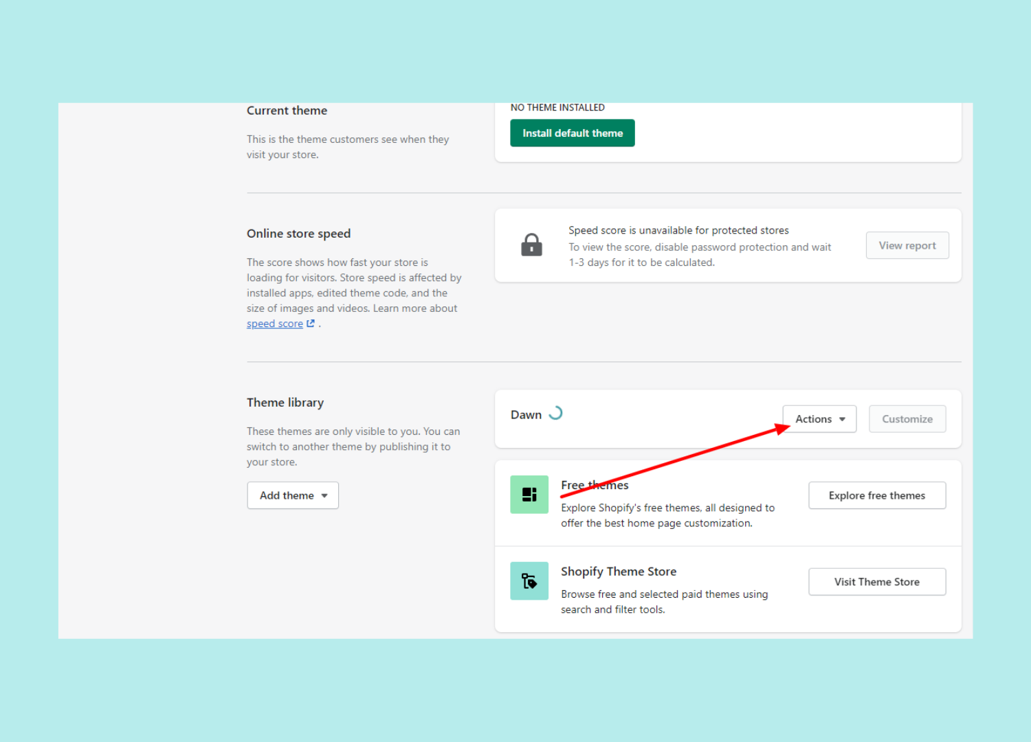Click the external link icon after speed score

(311, 323)
